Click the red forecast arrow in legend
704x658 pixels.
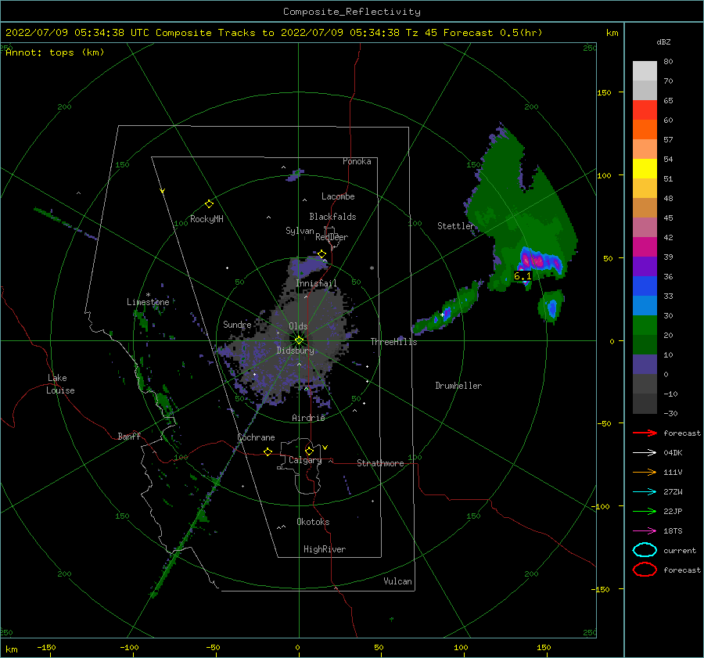coord(645,433)
